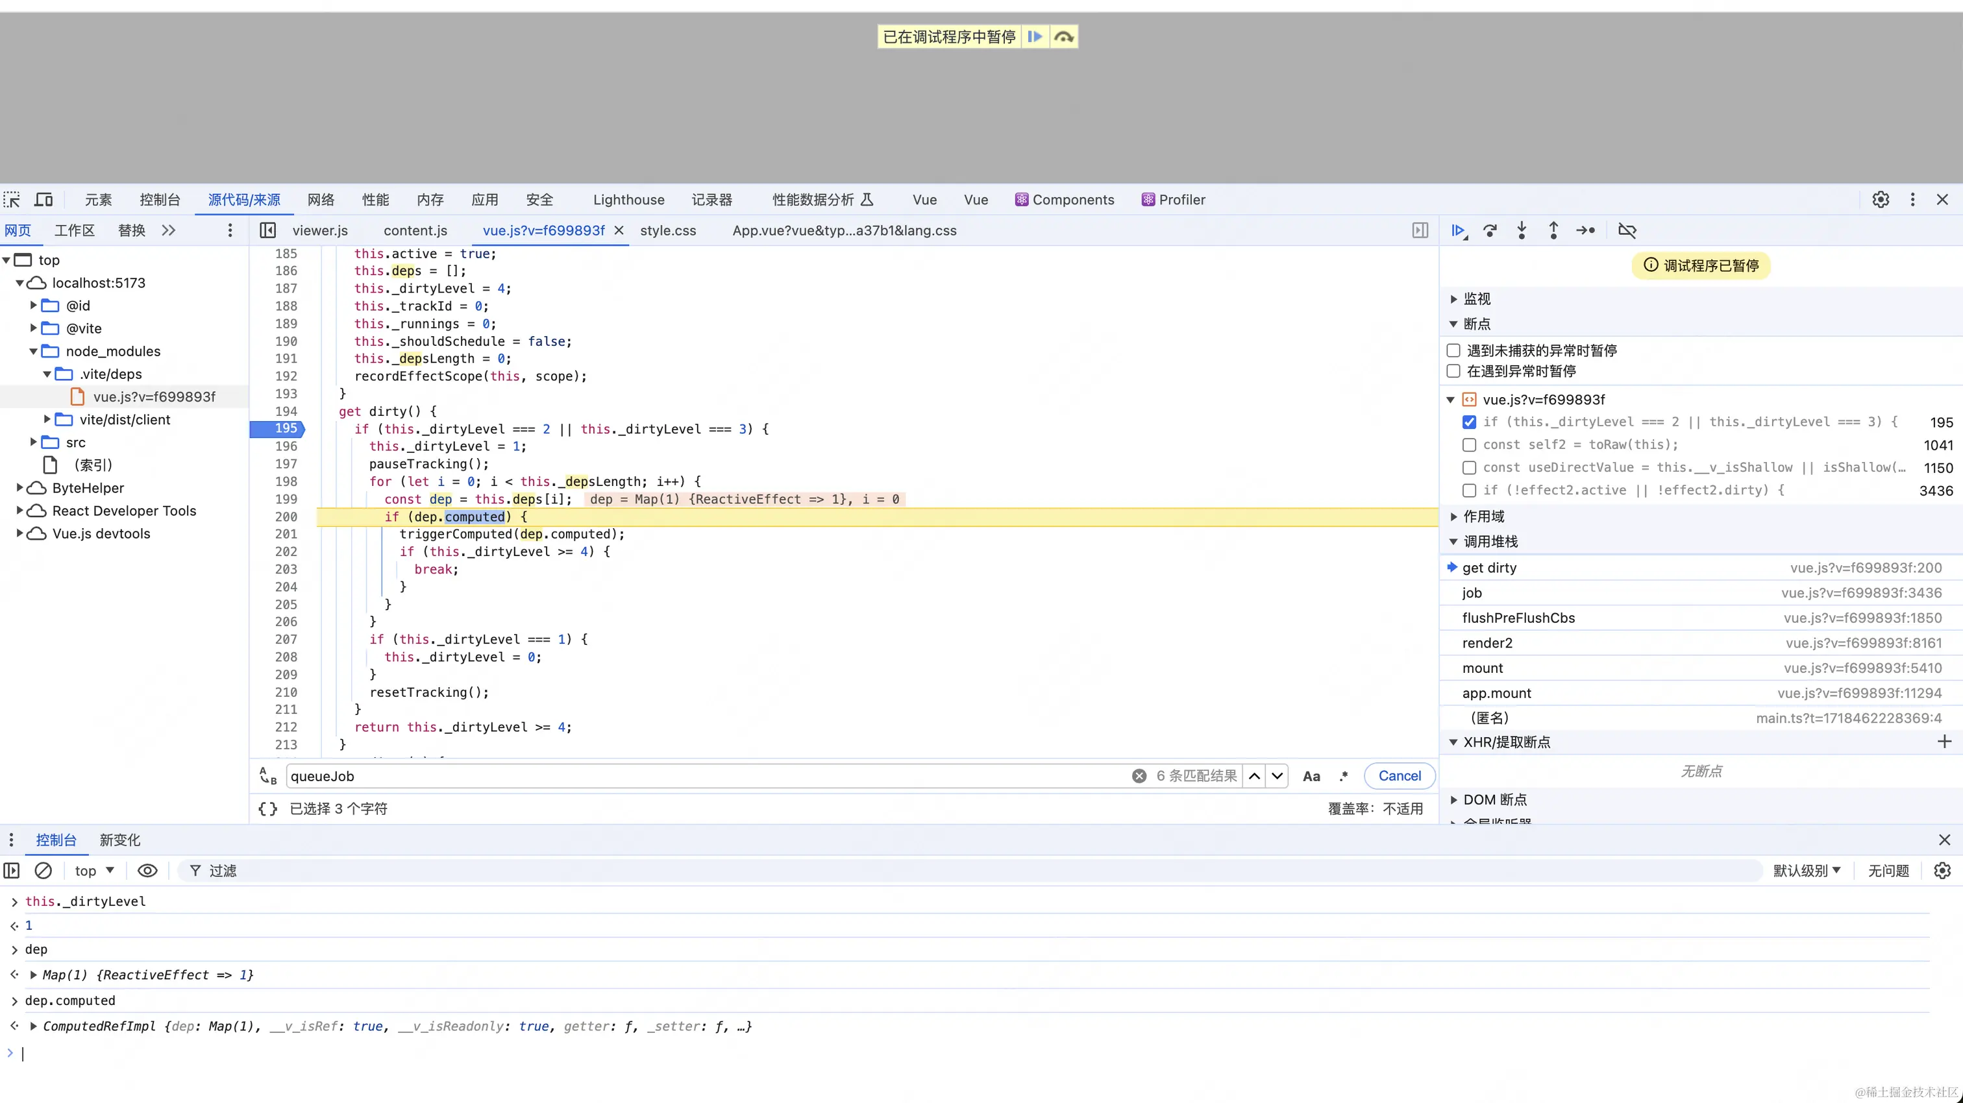
Task: Toggle the device toolbar icon
Action: tap(44, 200)
